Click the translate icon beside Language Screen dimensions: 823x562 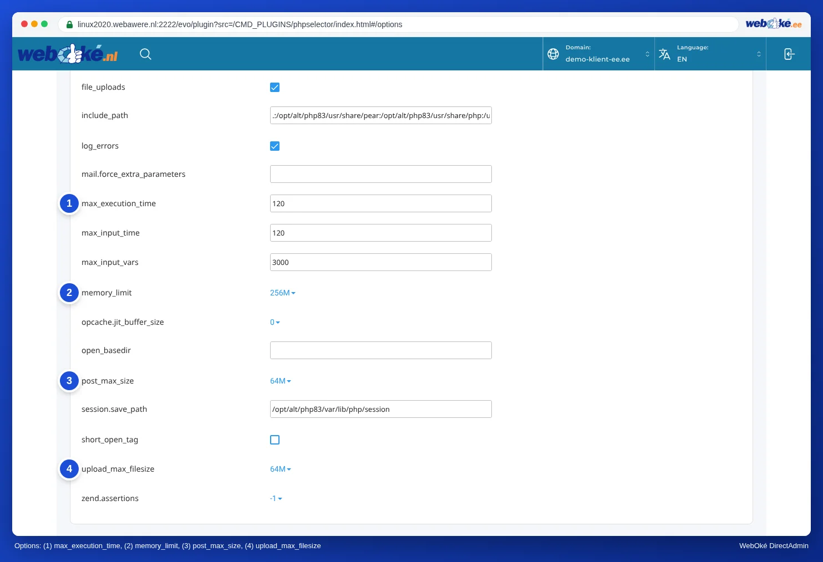click(x=664, y=54)
